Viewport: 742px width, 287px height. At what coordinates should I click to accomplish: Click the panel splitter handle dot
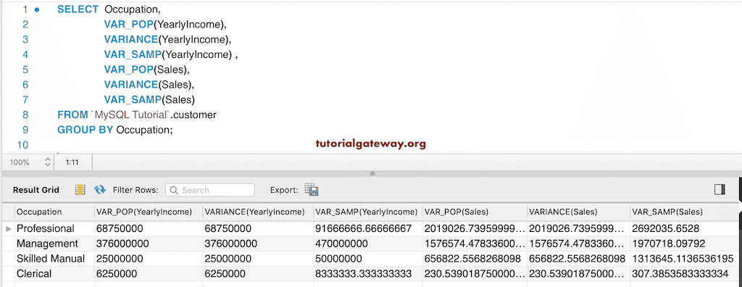point(372,174)
